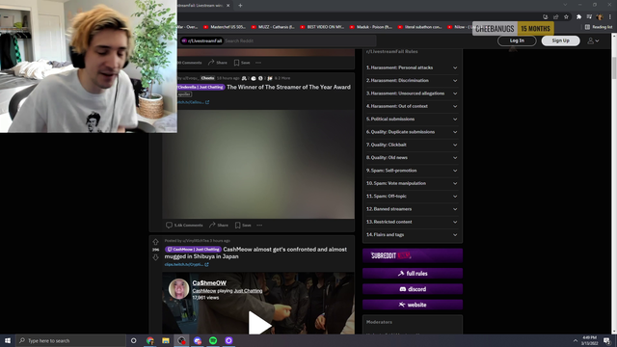Expand rule 5 Political submissions
The image size is (617, 347).
tap(412, 119)
